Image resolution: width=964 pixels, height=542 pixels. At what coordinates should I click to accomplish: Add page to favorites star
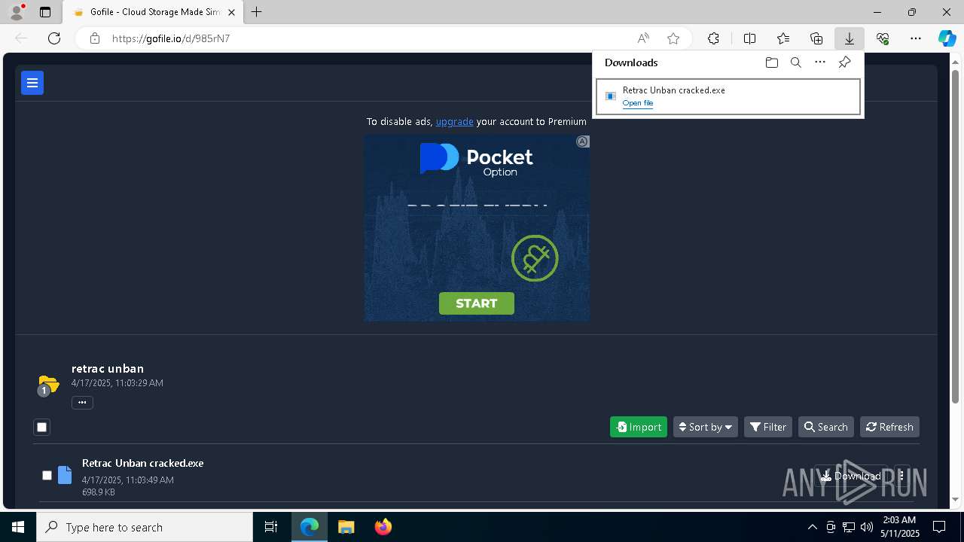click(x=673, y=38)
